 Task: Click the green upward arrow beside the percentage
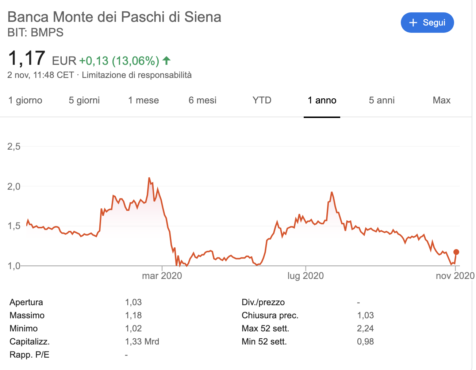click(x=166, y=61)
